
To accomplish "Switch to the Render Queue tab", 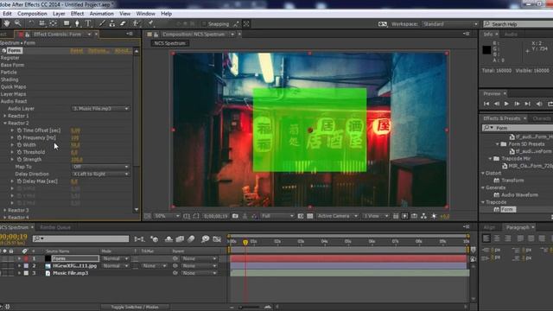I will pyautogui.click(x=55, y=227).
